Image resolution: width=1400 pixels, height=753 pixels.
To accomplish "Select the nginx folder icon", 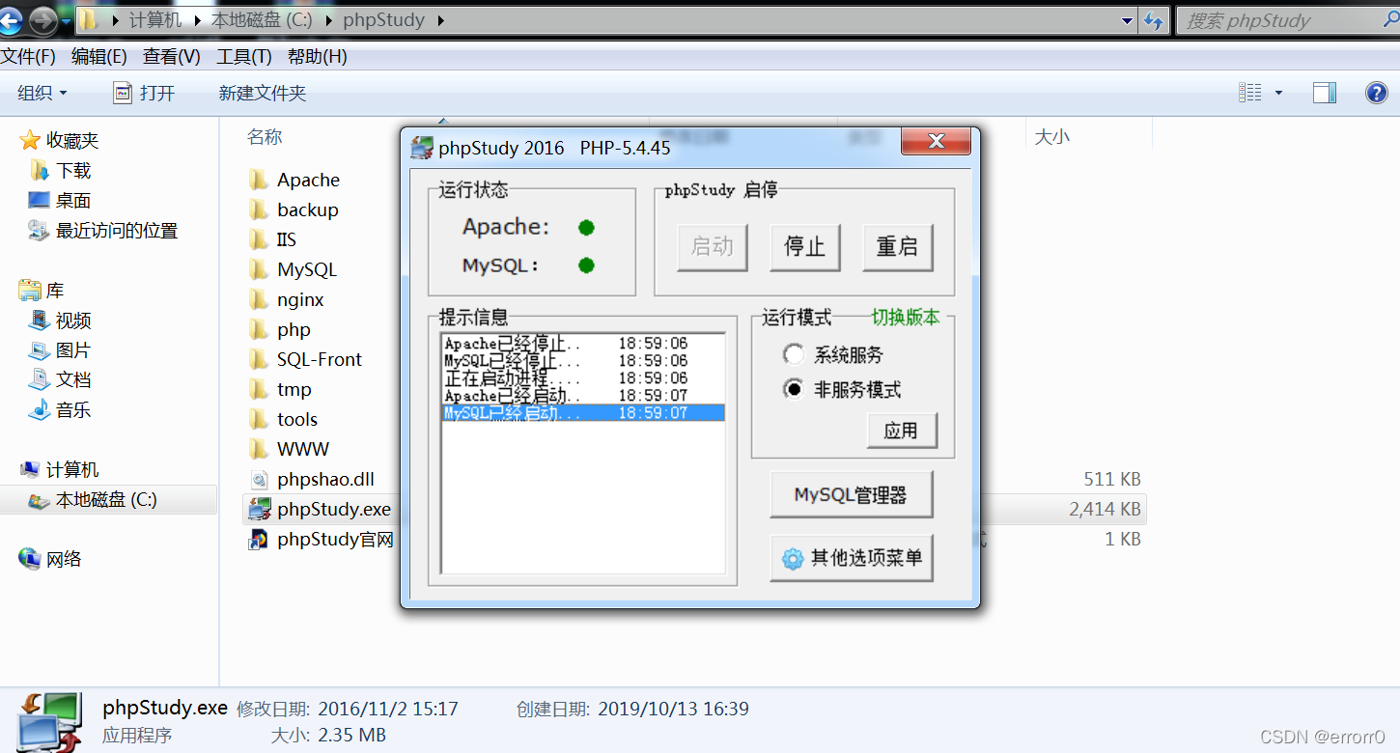I will point(258,299).
